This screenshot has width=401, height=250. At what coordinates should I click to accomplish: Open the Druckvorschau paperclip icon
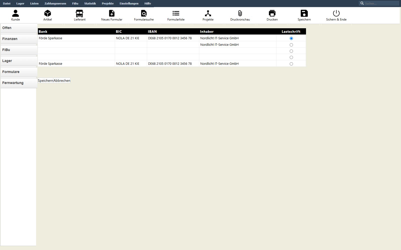point(240,13)
